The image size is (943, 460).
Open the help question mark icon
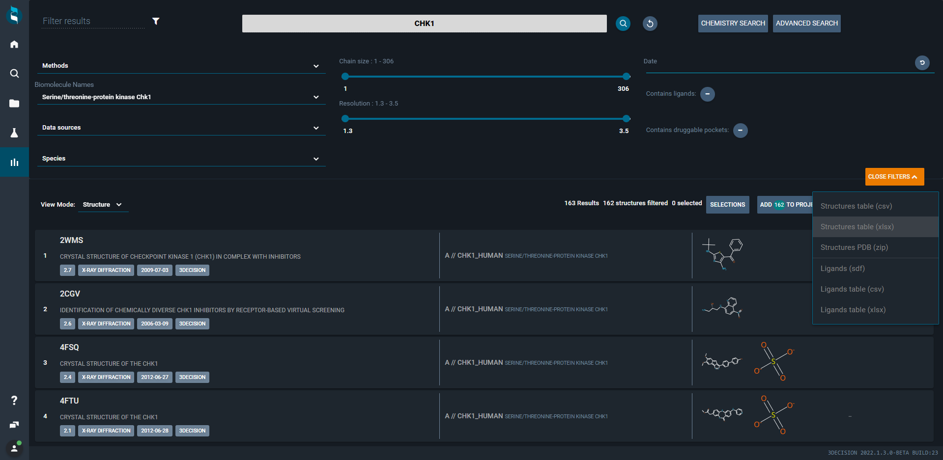(x=14, y=401)
